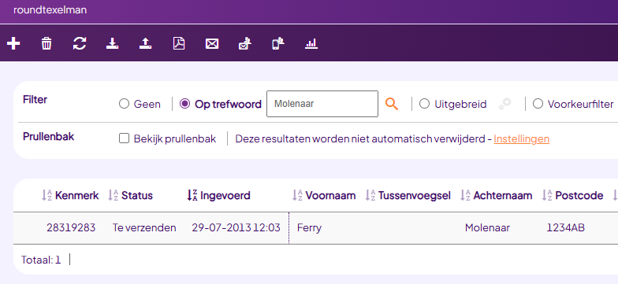The image size is (618, 284).
Task: Click the upload arrow toolbar icon
Action: coord(145,43)
